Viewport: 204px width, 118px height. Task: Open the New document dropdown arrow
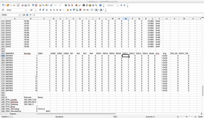5,5
